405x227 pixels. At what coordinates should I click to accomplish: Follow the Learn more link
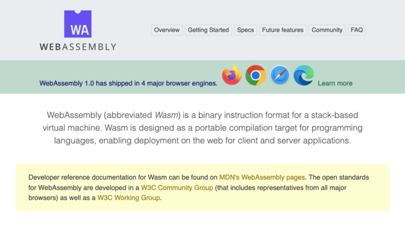[x=335, y=83]
